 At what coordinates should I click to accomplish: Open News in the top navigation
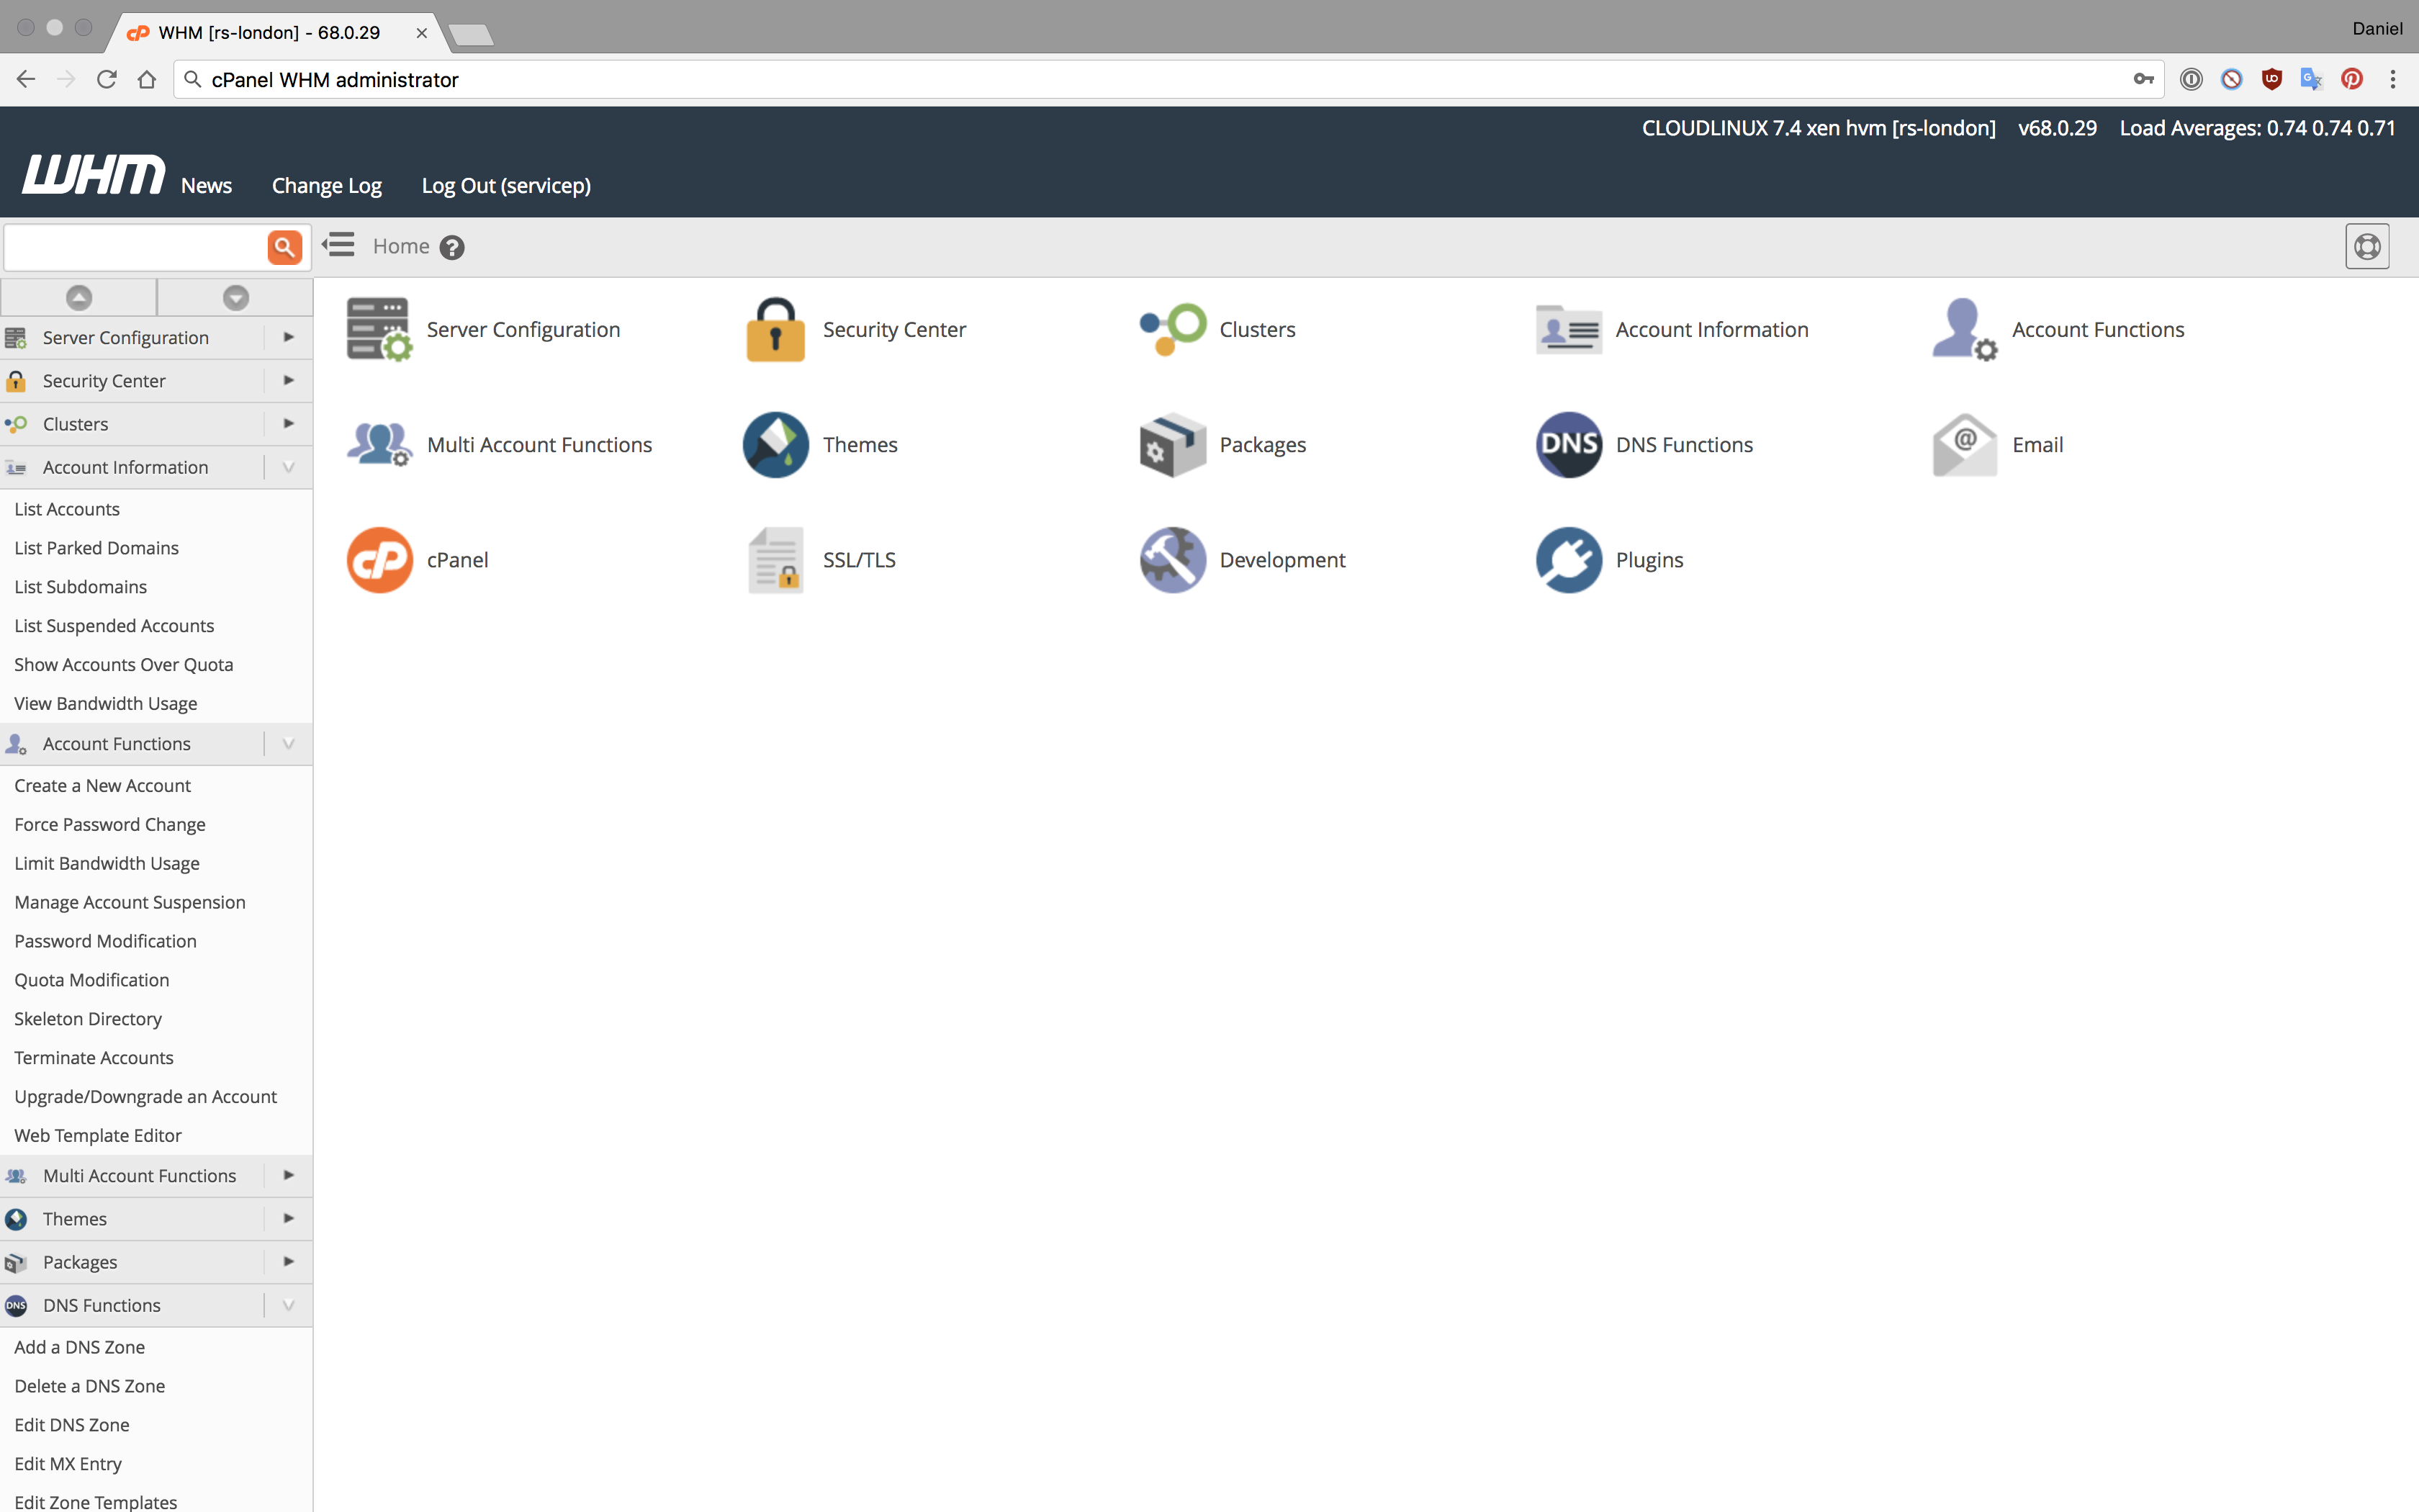click(206, 186)
